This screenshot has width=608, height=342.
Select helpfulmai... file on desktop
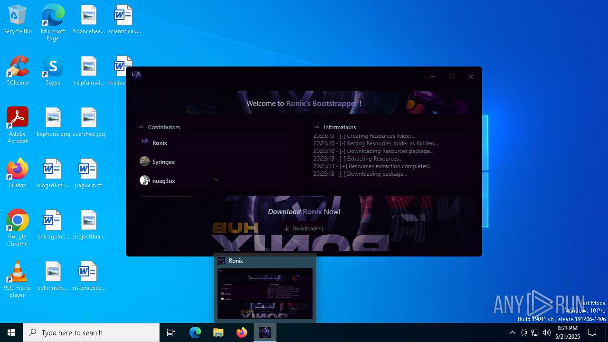click(x=88, y=71)
